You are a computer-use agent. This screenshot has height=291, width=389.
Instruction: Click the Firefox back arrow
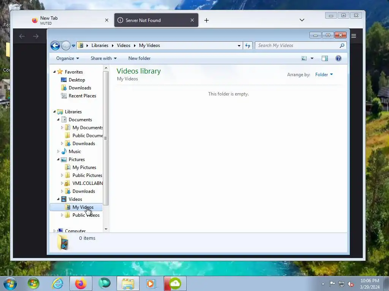tap(22, 36)
